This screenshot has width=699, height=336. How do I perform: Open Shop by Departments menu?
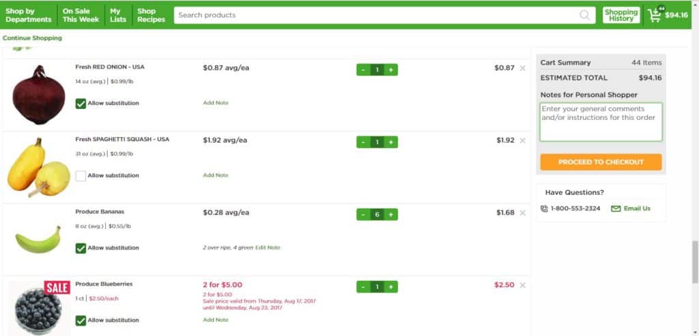coord(29,15)
